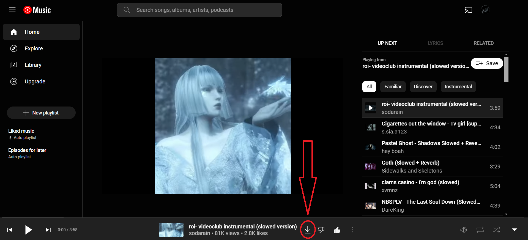The width and height of the screenshot is (528, 240).
Task: Switch to the LYRICS tab
Action: click(435, 43)
